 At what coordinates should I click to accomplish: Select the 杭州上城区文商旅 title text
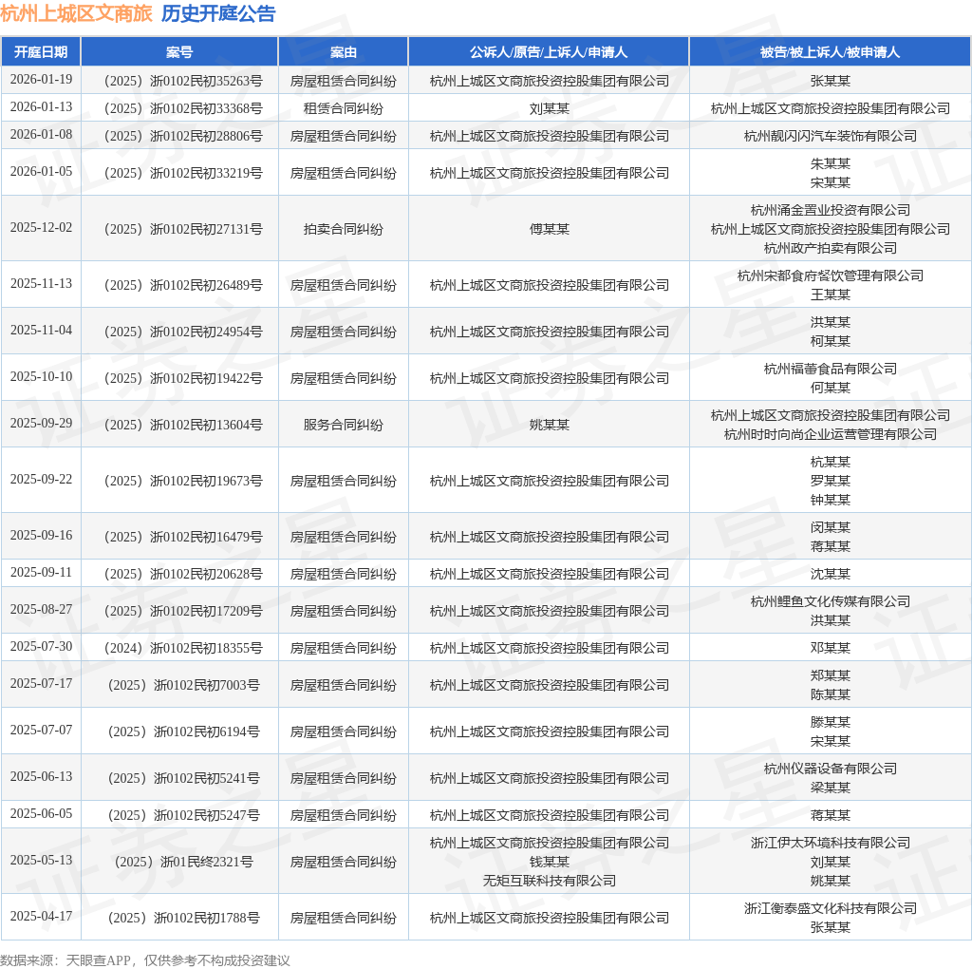pos(76,13)
